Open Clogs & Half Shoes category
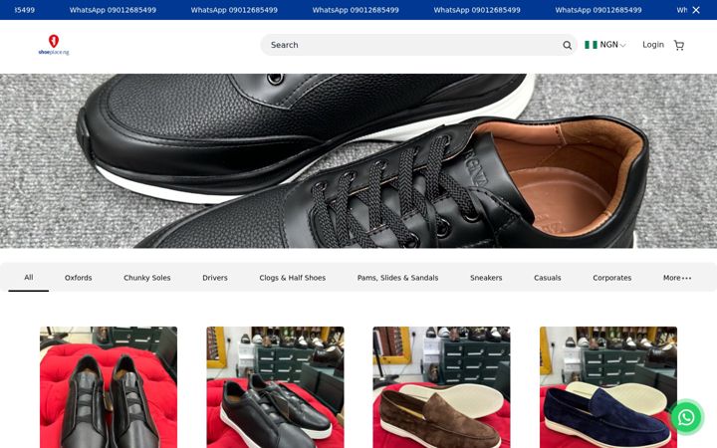The width and height of the screenshot is (717, 448). (x=292, y=278)
